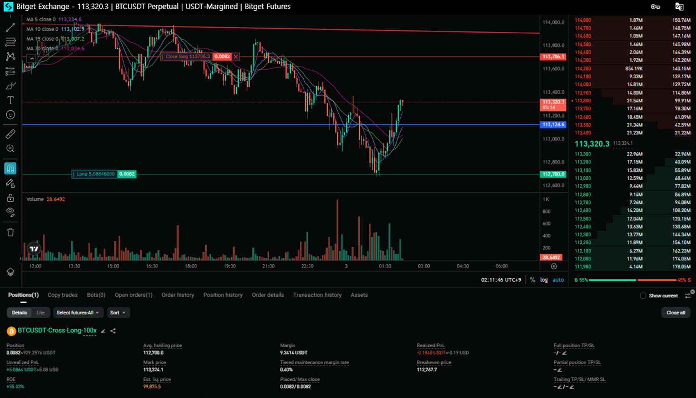Open chart settings gear below price axis
696x398 pixels.
(554, 266)
